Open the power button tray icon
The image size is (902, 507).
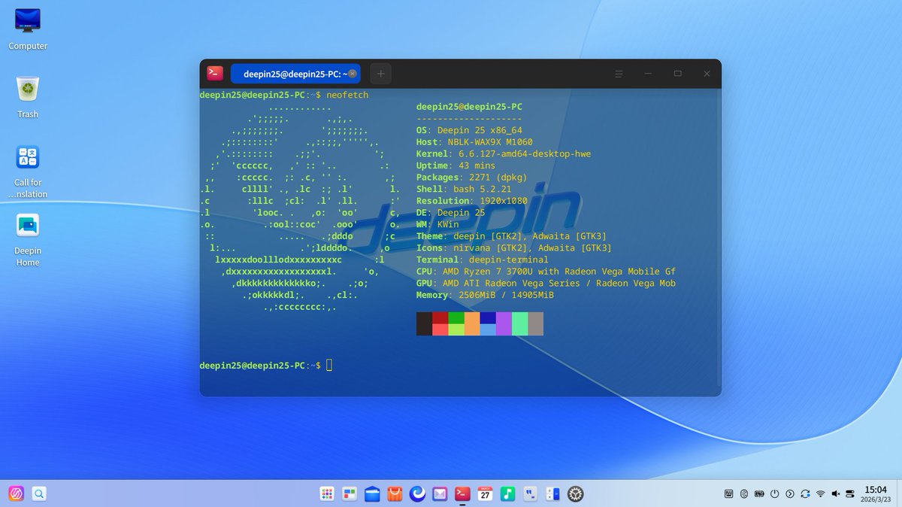tap(774, 493)
